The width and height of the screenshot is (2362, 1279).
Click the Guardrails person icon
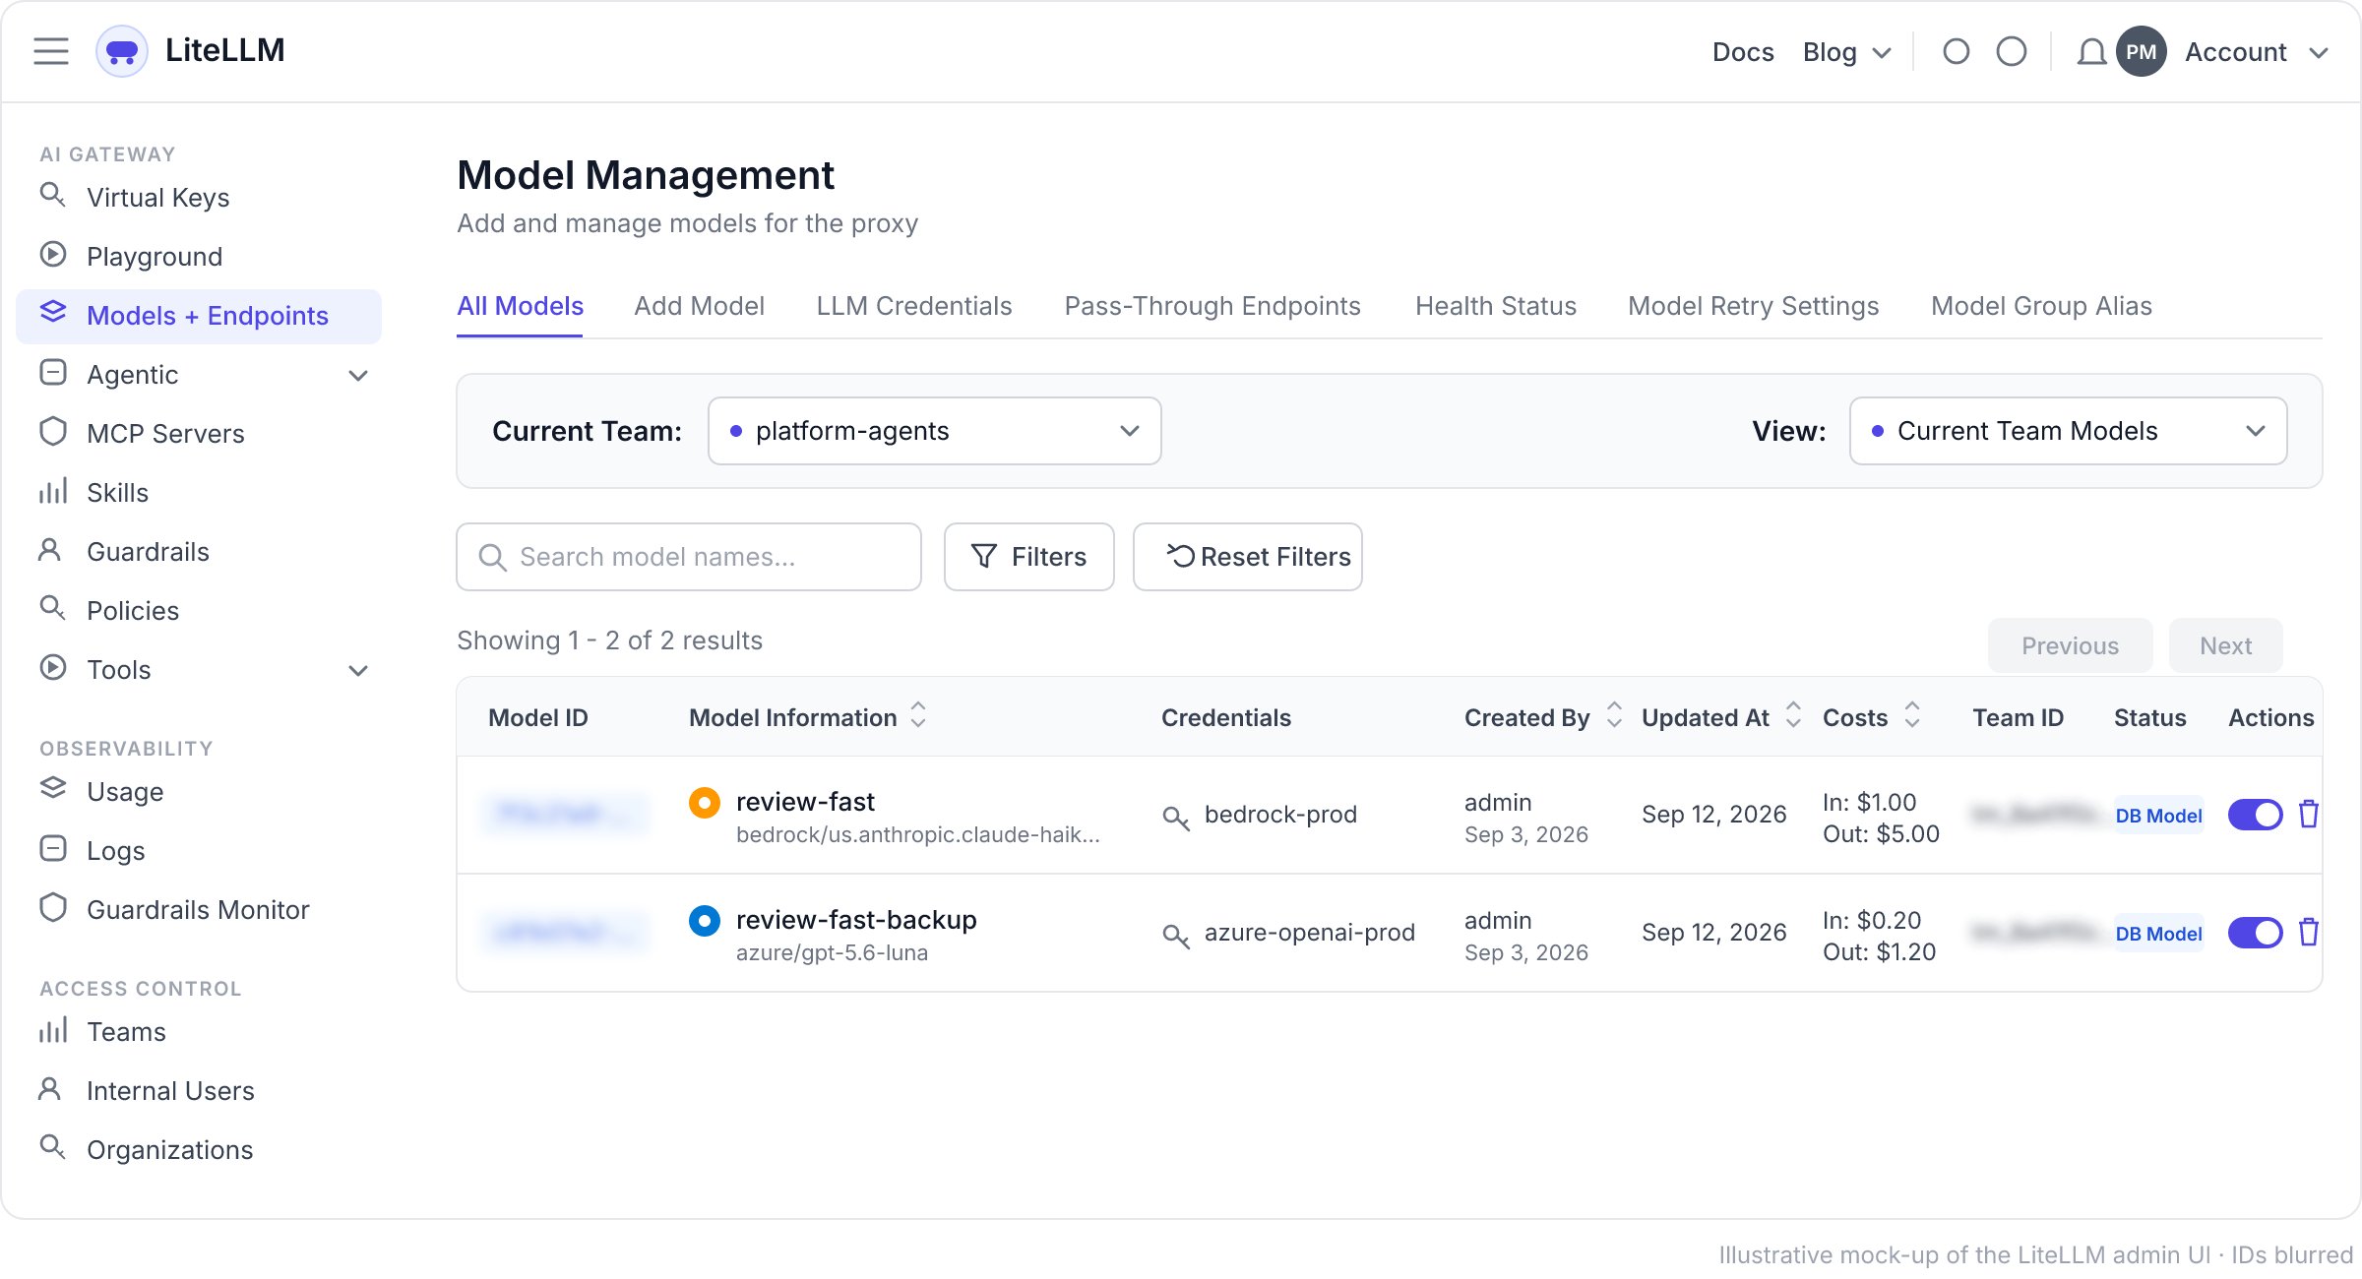click(x=49, y=549)
